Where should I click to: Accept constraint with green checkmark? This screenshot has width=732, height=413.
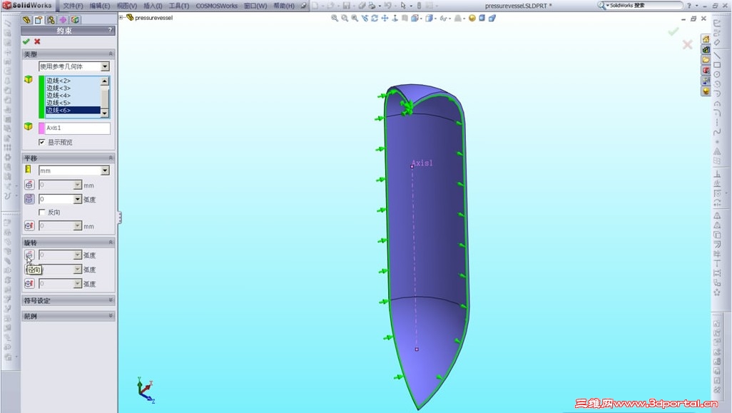tap(26, 41)
